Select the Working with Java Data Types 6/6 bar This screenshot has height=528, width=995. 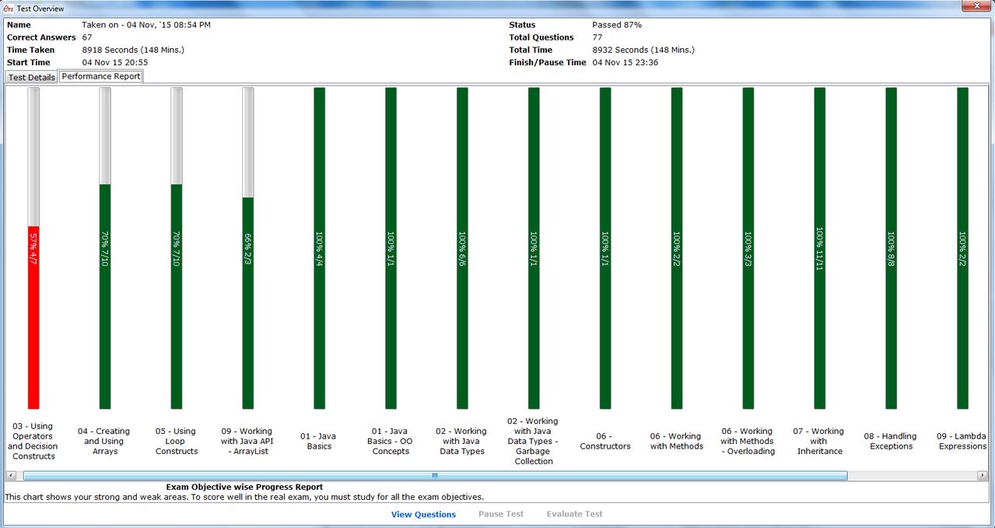point(462,248)
